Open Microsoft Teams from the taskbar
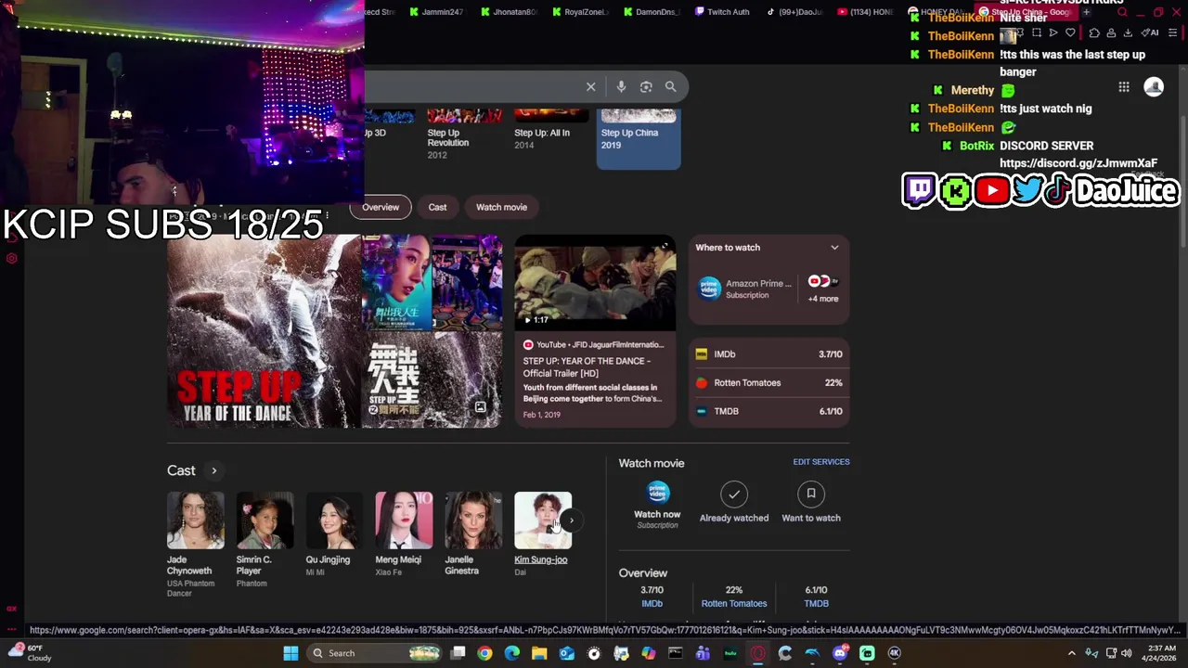 pos(703,653)
